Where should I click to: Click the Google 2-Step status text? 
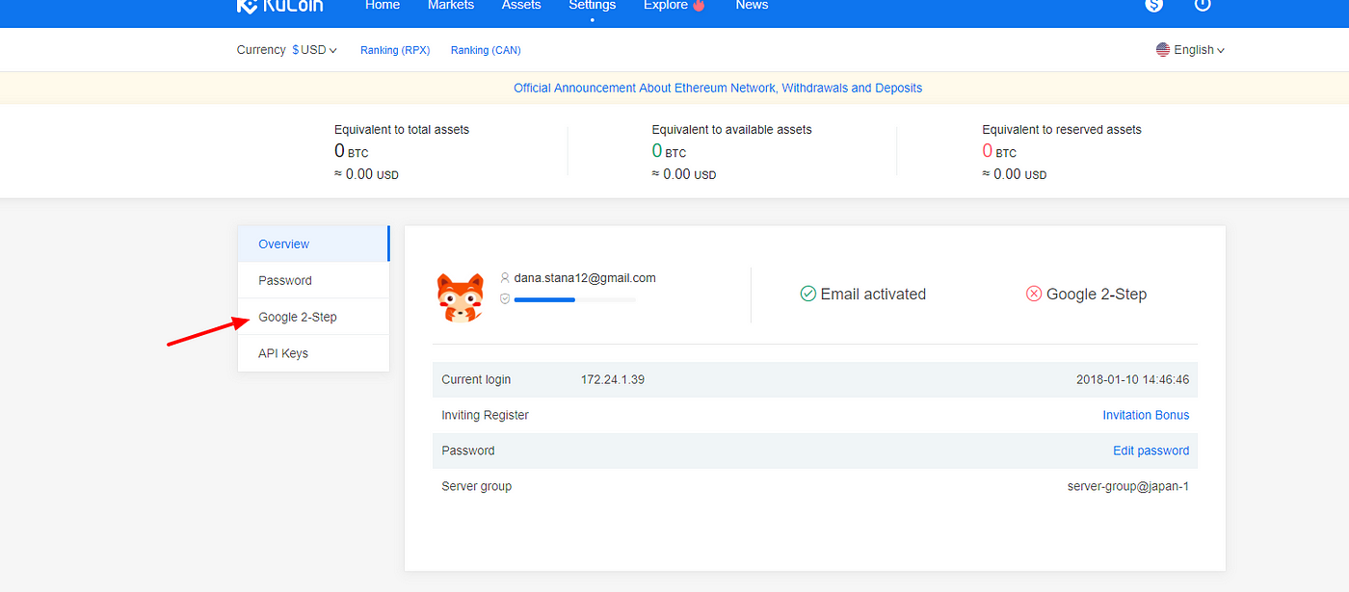pyautogui.click(x=1097, y=294)
